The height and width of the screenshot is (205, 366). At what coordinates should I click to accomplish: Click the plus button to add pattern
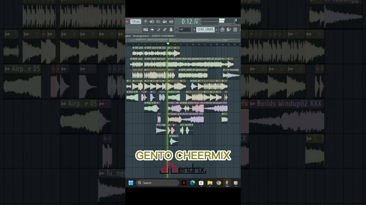[x=216, y=30]
